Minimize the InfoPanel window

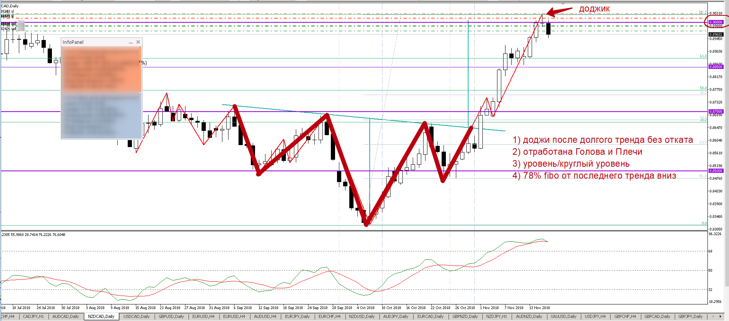[x=131, y=42]
